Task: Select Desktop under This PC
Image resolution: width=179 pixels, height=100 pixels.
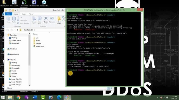Action: (13, 62)
